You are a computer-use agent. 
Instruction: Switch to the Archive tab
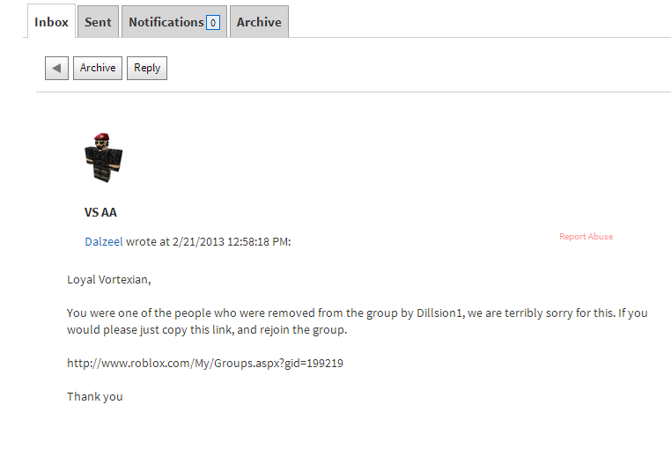pyautogui.click(x=259, y=22)
